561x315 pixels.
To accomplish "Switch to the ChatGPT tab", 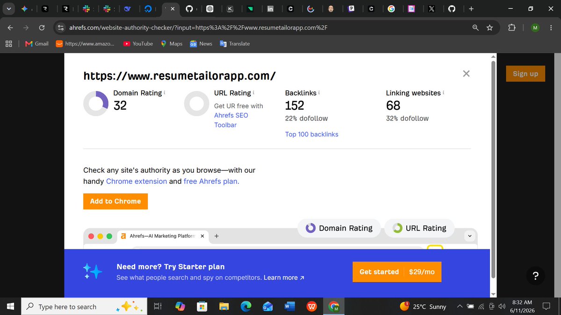I will coord(210,8).
